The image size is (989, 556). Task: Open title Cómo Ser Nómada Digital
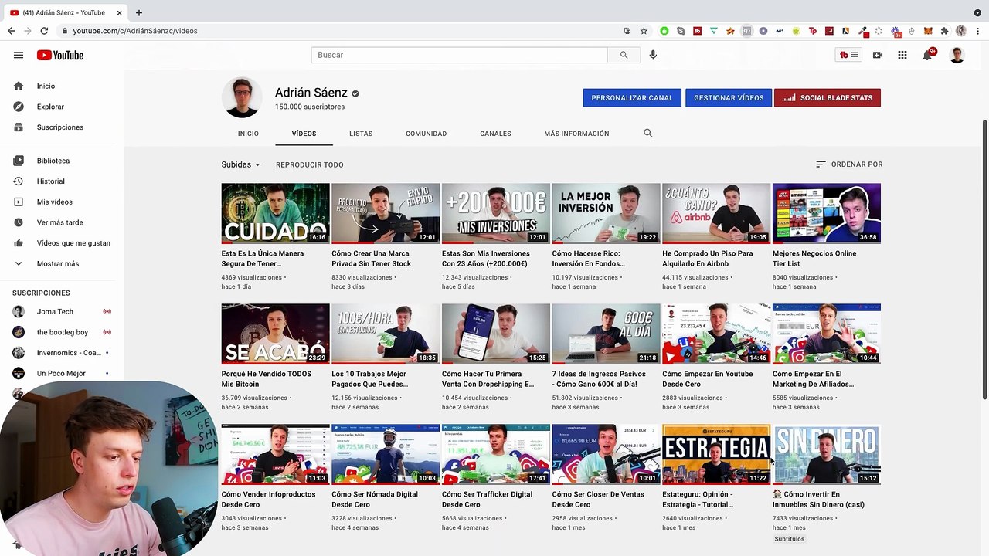point(375,500)
